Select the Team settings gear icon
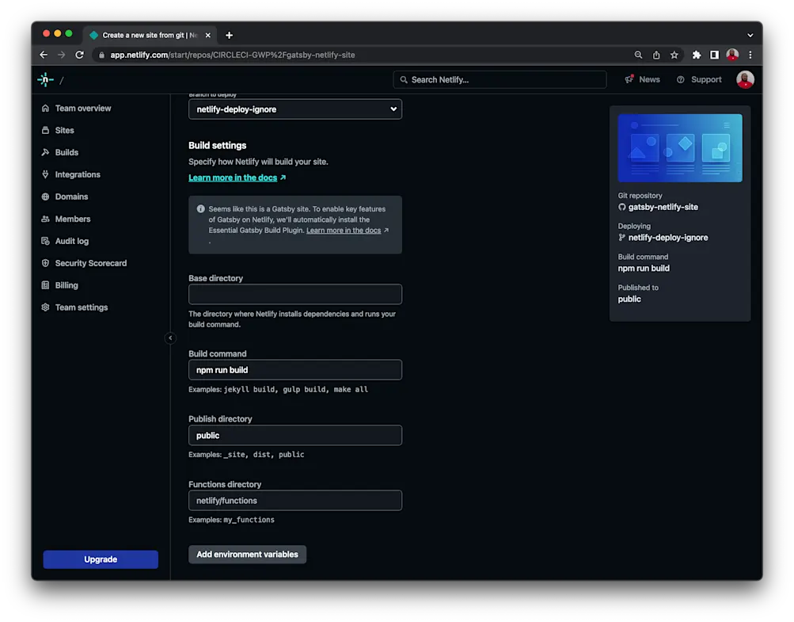 click(47, 307)
